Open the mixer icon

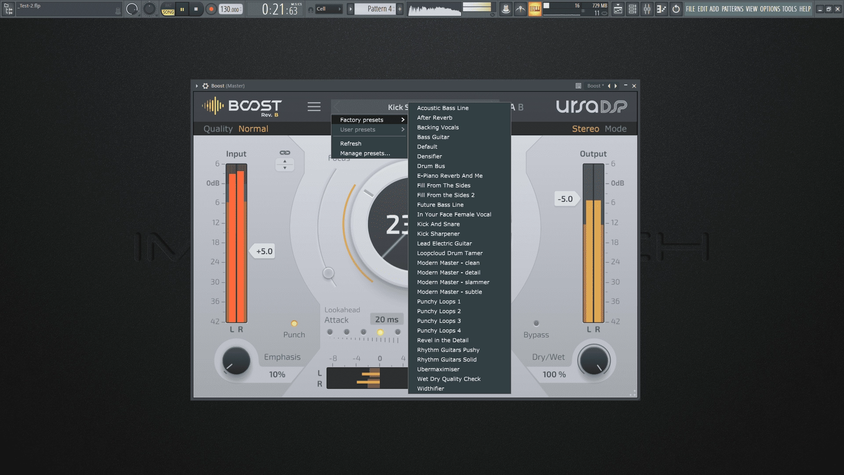pos(647,9)
